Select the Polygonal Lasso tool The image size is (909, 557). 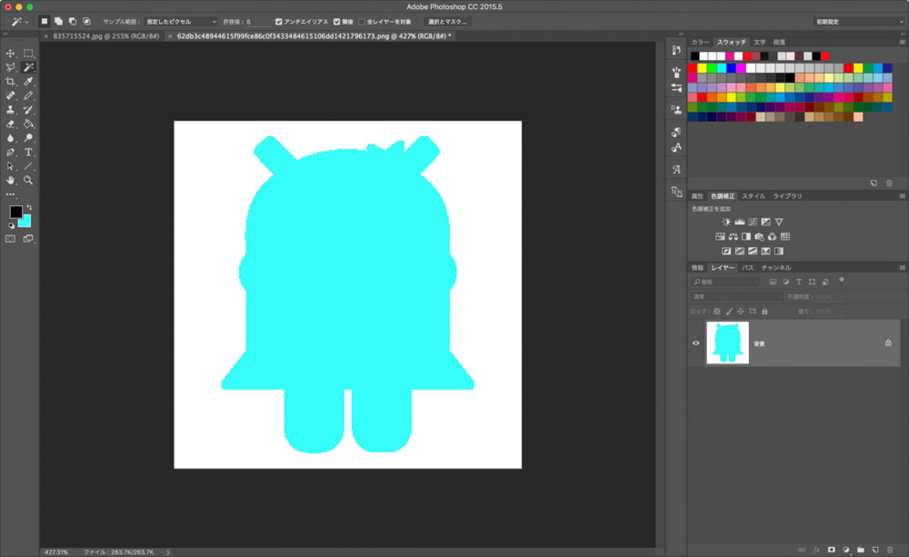pyautogui.click(x=10, y=67)
